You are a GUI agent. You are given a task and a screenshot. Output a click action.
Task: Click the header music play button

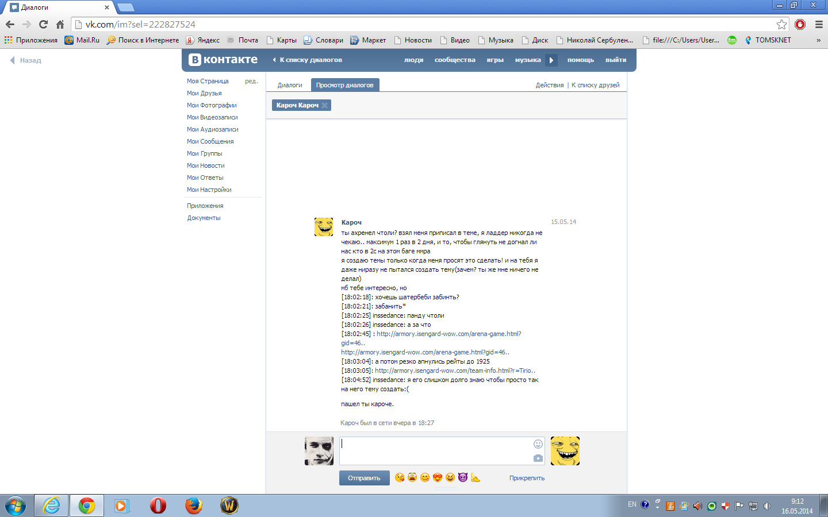(551, 60)
